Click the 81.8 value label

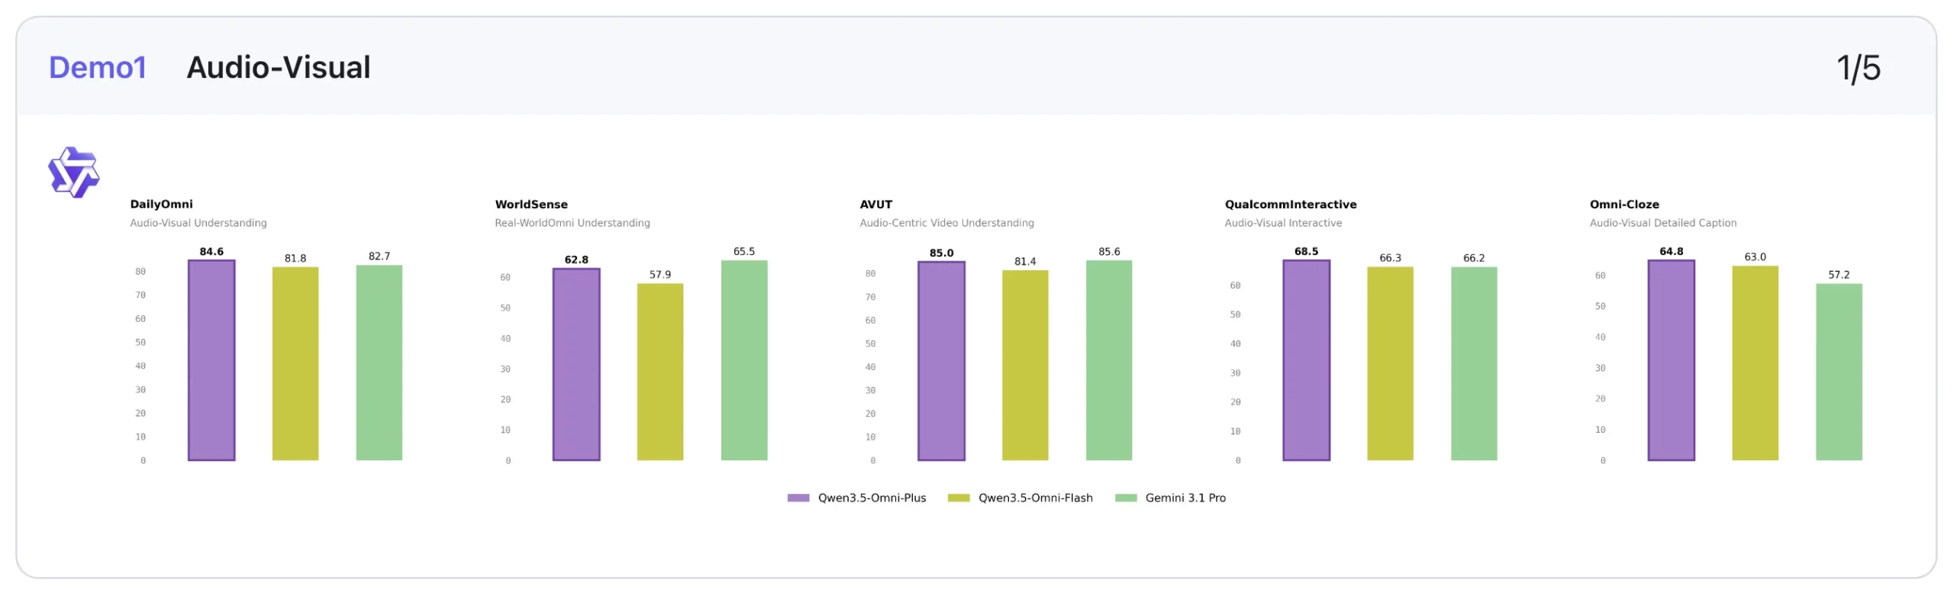(x=295, y=258)
